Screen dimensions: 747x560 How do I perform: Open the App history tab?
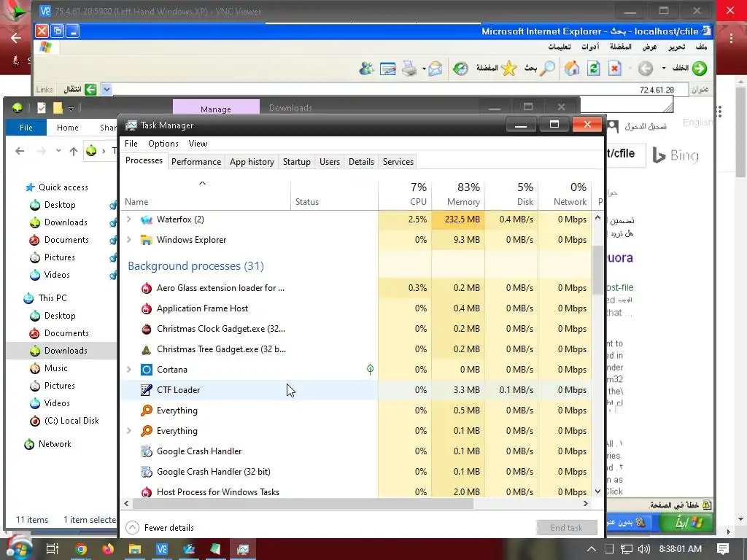[x=252, y=162]
